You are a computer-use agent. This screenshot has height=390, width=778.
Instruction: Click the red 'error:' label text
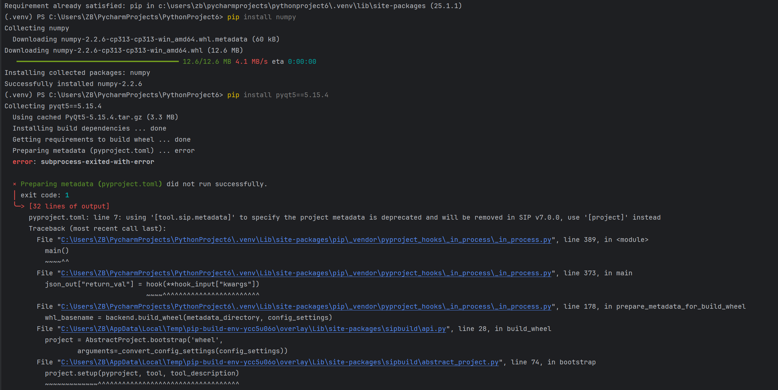[x=23, y=162]
